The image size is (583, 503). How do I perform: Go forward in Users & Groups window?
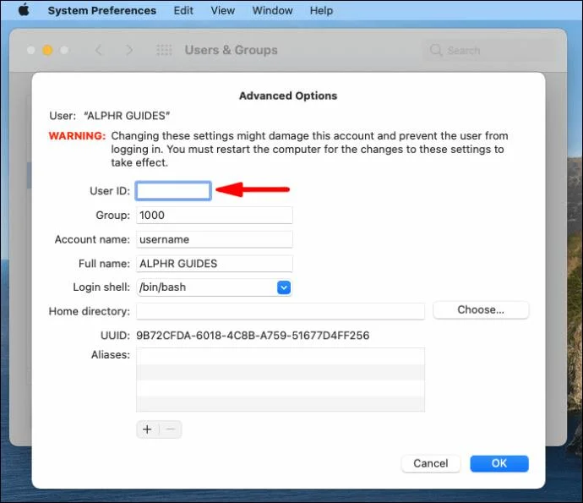click(129, 50)
